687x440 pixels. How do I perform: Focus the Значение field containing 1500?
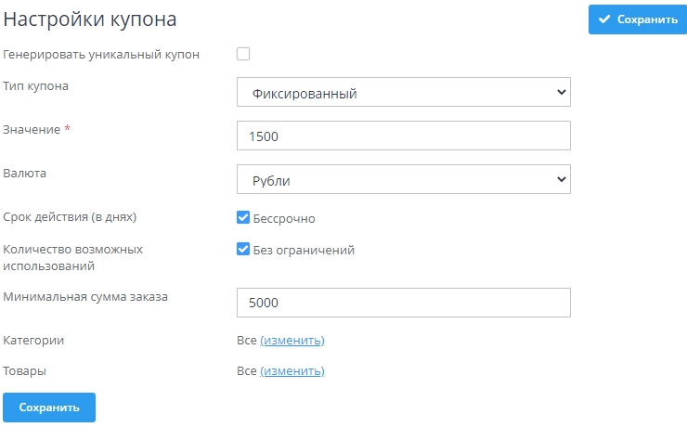coord(403,136)
